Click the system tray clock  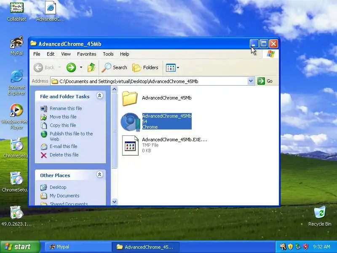321,247
